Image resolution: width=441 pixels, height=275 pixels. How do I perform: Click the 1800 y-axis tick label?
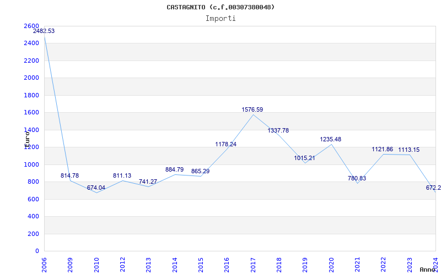[x=31, y=95]
